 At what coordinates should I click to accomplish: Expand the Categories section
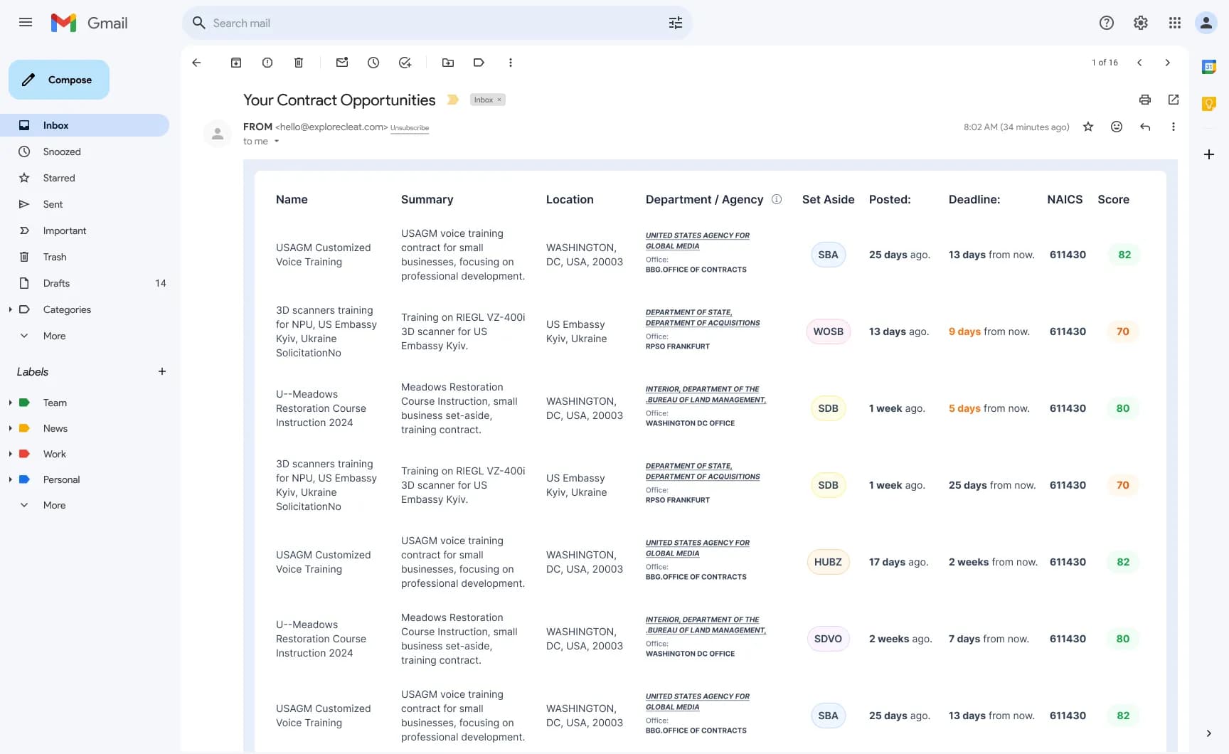10,309
